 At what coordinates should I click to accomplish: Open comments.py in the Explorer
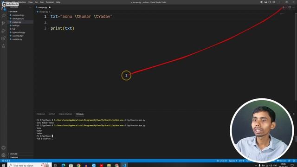point(19,15)
